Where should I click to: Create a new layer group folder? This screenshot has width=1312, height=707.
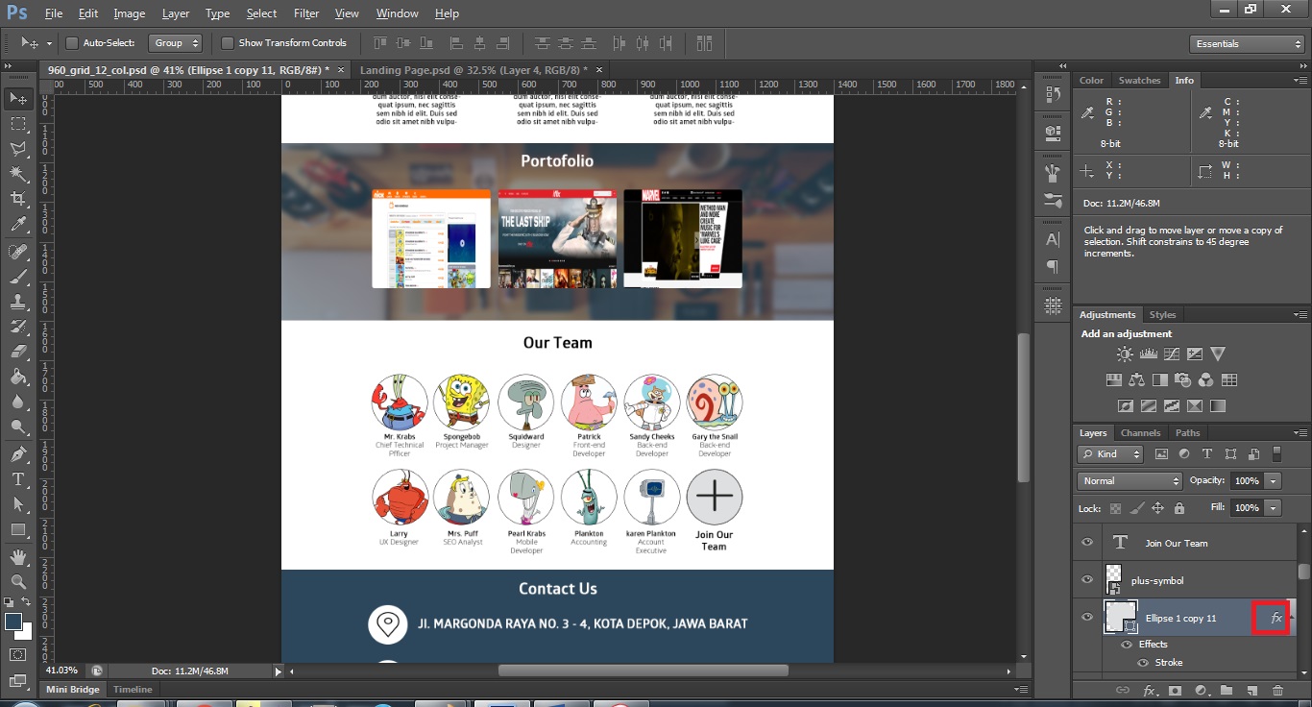(1227, 690)
